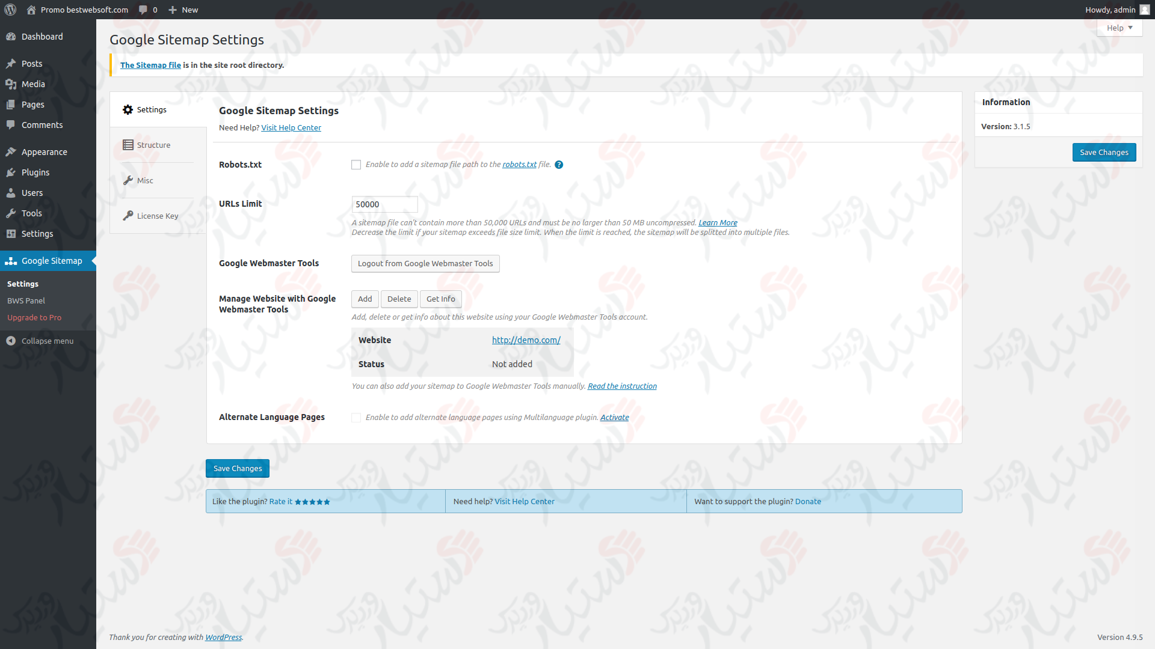
Task: Open Plugins via the plug icon
Action: [11, 172]
